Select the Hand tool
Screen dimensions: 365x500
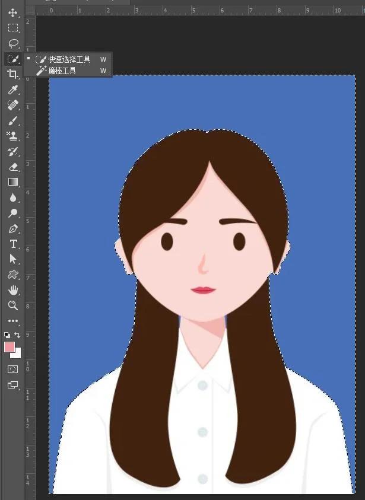click(12, 290)
